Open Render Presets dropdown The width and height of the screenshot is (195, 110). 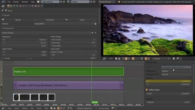[x=46, y=33]
